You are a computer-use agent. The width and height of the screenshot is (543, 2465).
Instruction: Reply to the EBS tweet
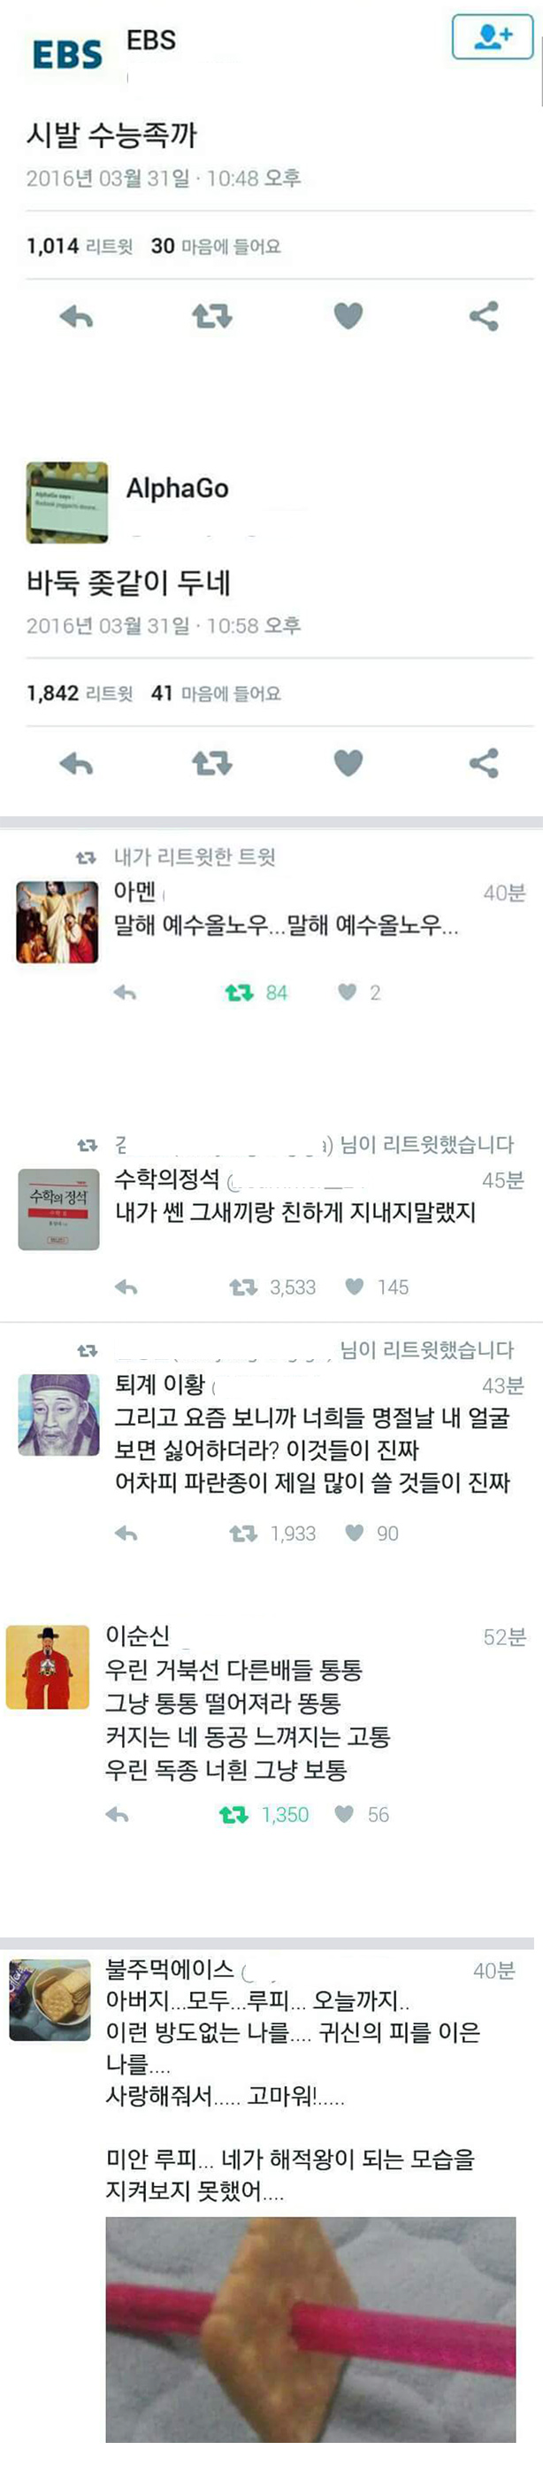(x=76, y=316)
